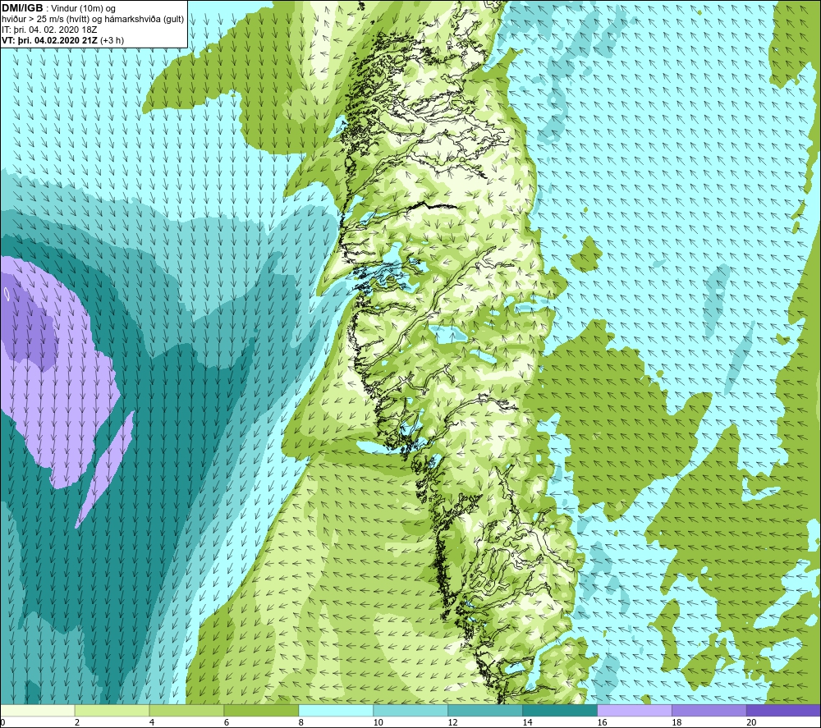Screen dimensions: 821x728
Task: Select the 4–6 m/s green legend swatch
Action: pos(186,711)
